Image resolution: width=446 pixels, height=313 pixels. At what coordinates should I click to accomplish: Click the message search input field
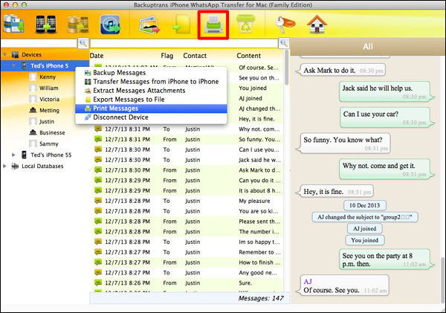click(184, 44)
